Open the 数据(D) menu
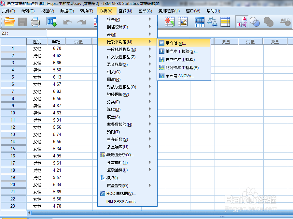Viewport: 293px width, 219px height. coord(67,11)
